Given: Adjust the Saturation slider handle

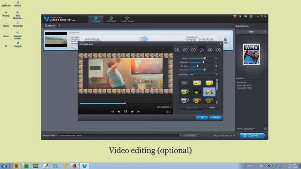Looking at the screenshot, I should 205,70.
